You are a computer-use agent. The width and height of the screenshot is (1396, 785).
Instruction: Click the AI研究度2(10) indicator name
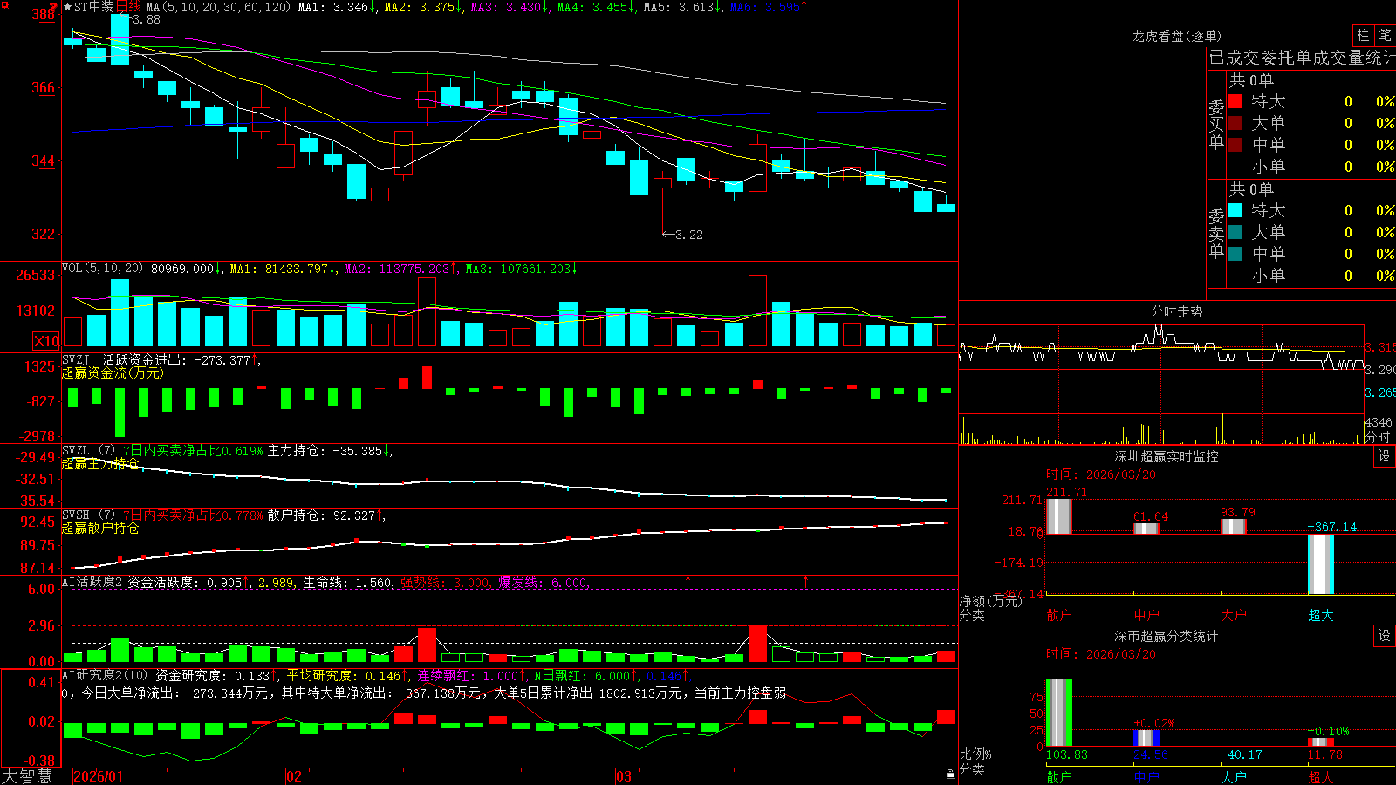pyautogui.click(x=105, y=676)
